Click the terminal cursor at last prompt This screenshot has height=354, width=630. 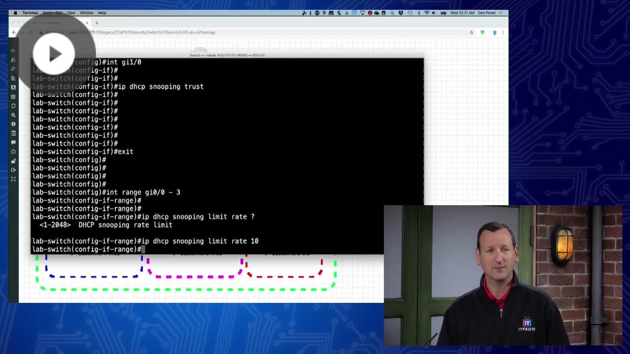point(143,249)
